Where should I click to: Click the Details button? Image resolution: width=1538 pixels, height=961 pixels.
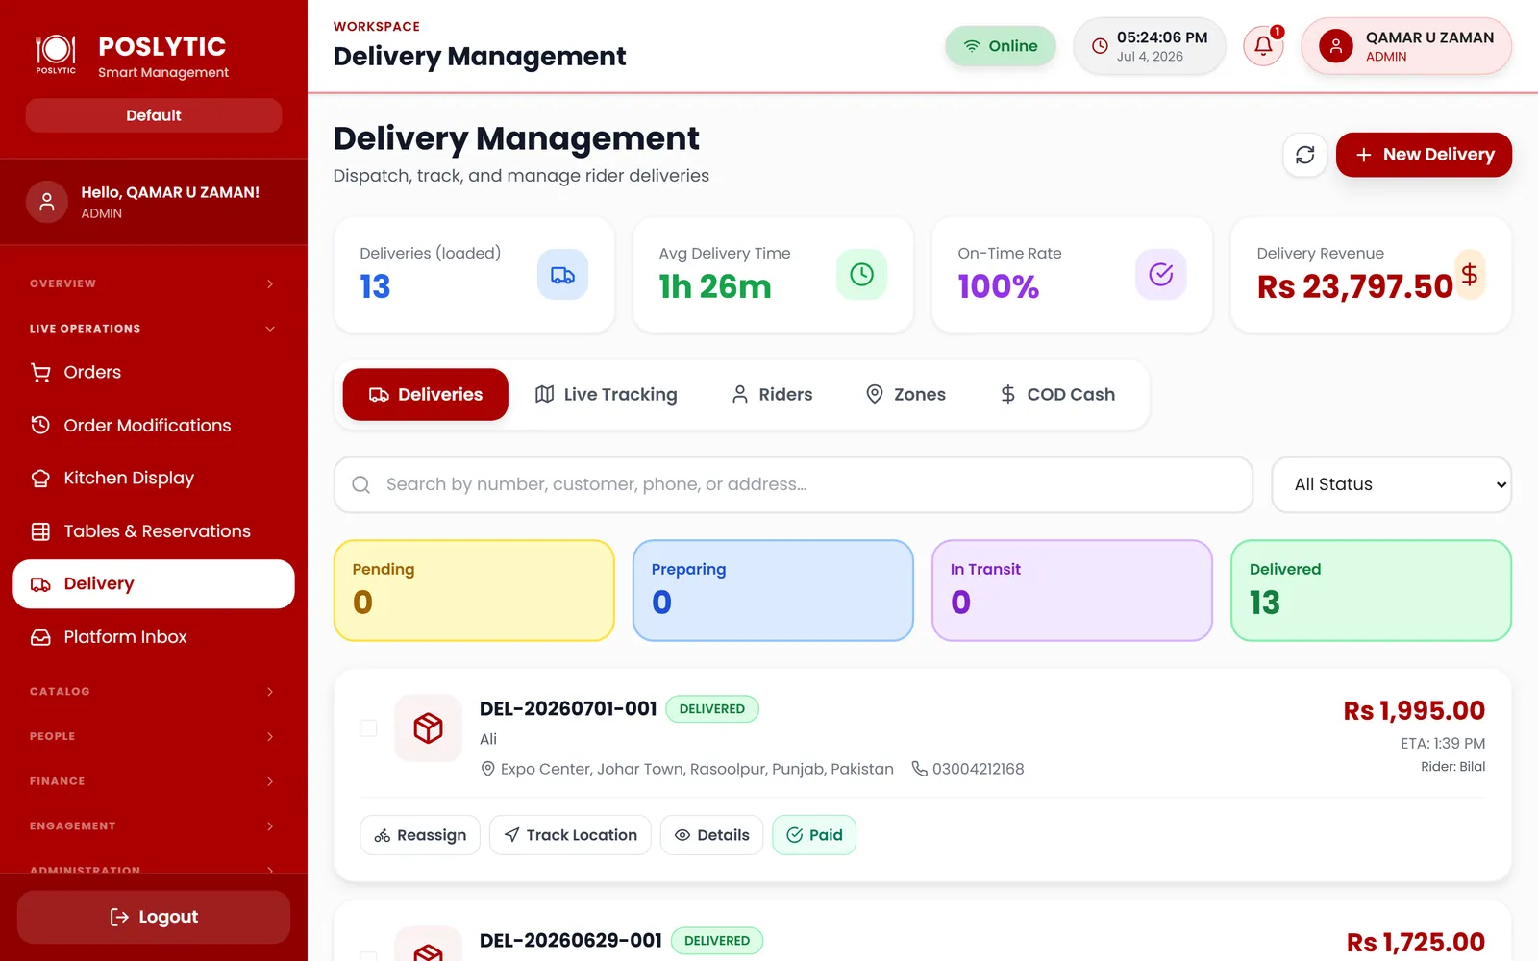[711, 835]
